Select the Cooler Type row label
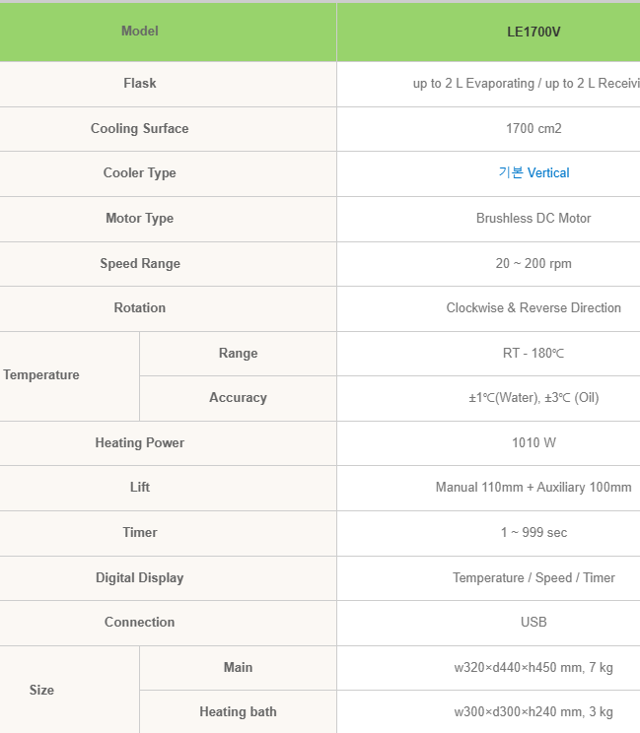 140,173
